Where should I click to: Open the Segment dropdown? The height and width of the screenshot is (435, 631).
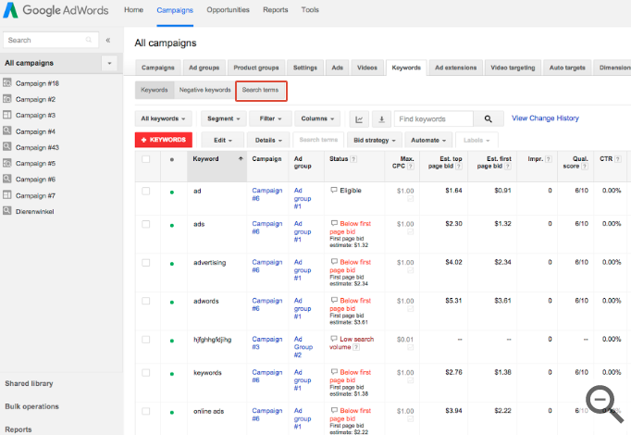click(223, 118)
